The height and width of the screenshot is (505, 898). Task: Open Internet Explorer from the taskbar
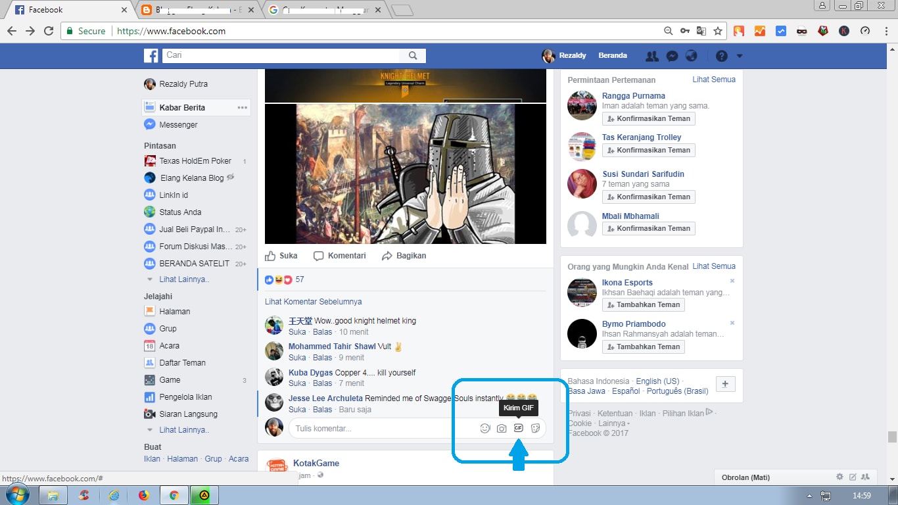tap(114, 495)
